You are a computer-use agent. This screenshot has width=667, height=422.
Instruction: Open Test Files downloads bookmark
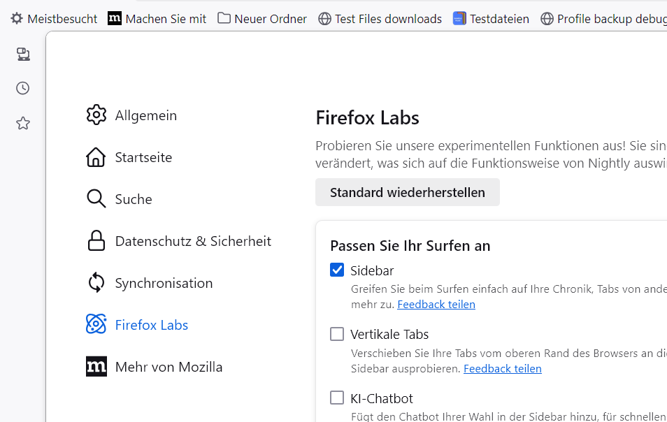380,19
